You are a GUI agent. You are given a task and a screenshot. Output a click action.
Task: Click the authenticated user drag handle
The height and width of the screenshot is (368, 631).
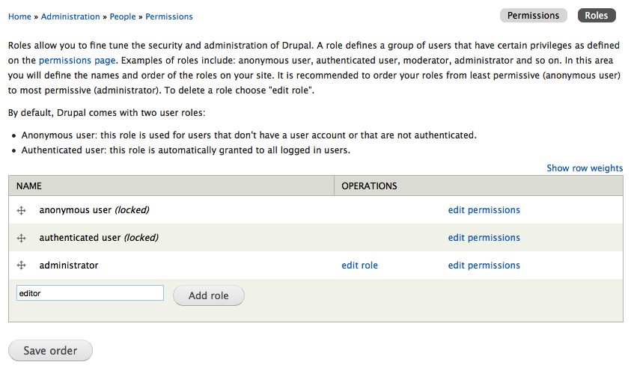tap(22, 238)
